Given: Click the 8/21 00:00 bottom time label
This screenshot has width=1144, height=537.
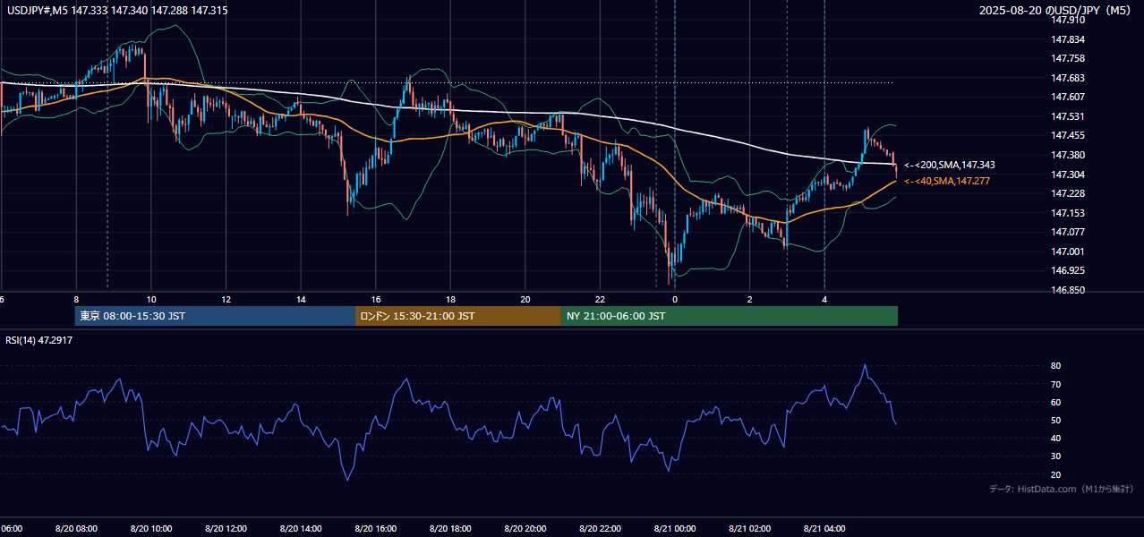Looking at the screenshot, I should click(675, 529).
